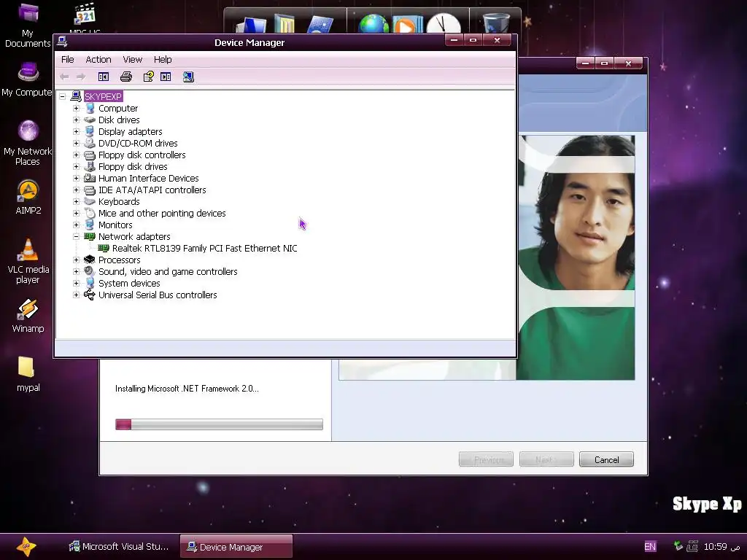Expand the System devices category
Screen dimensions: 747x560
tap(76, 284)
